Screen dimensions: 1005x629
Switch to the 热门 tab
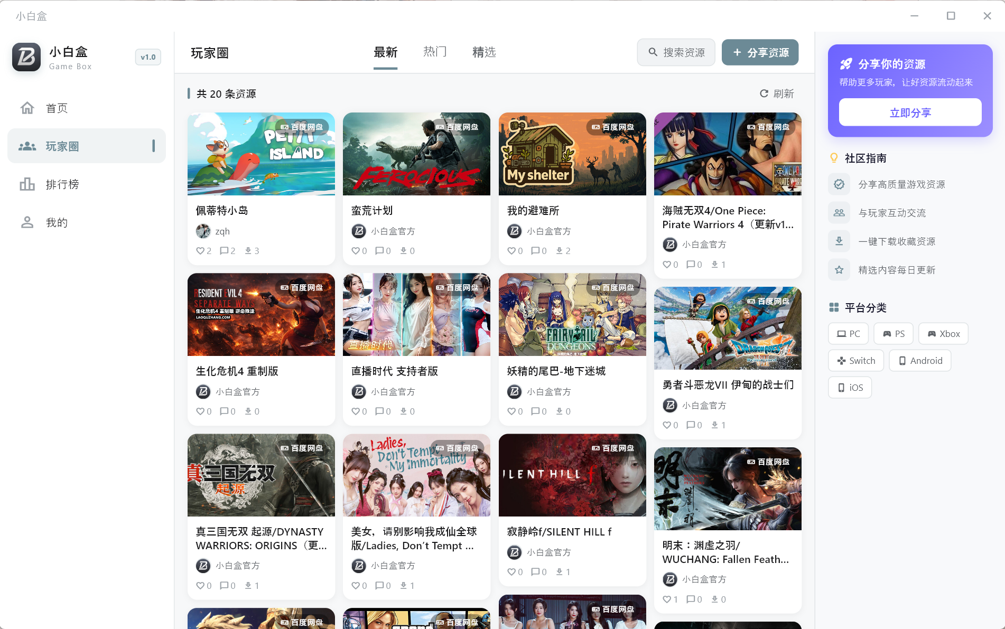[434, 52]
